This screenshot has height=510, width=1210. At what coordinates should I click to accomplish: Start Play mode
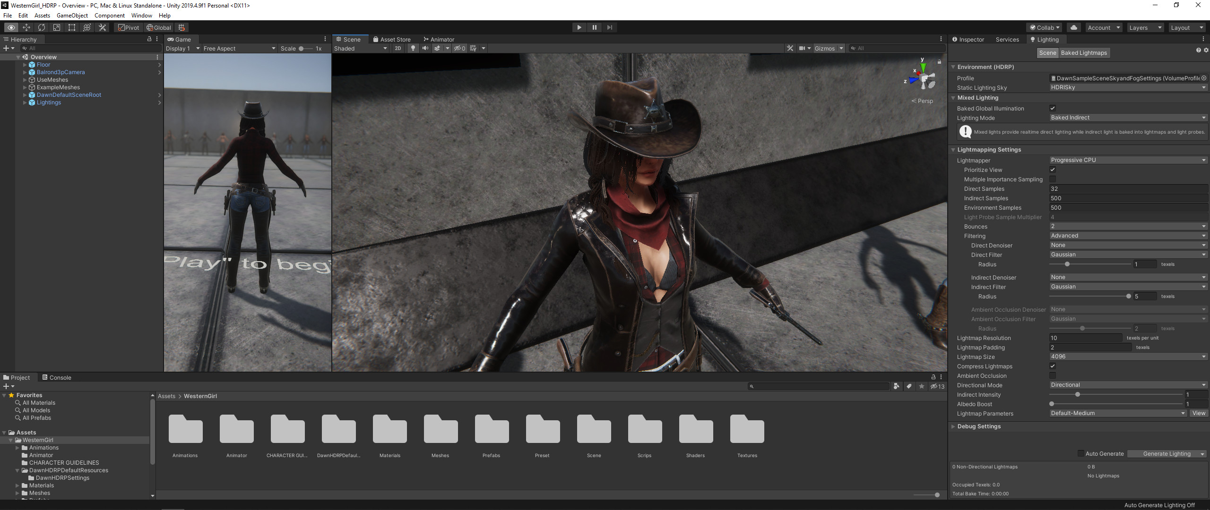tap(579, 27)
